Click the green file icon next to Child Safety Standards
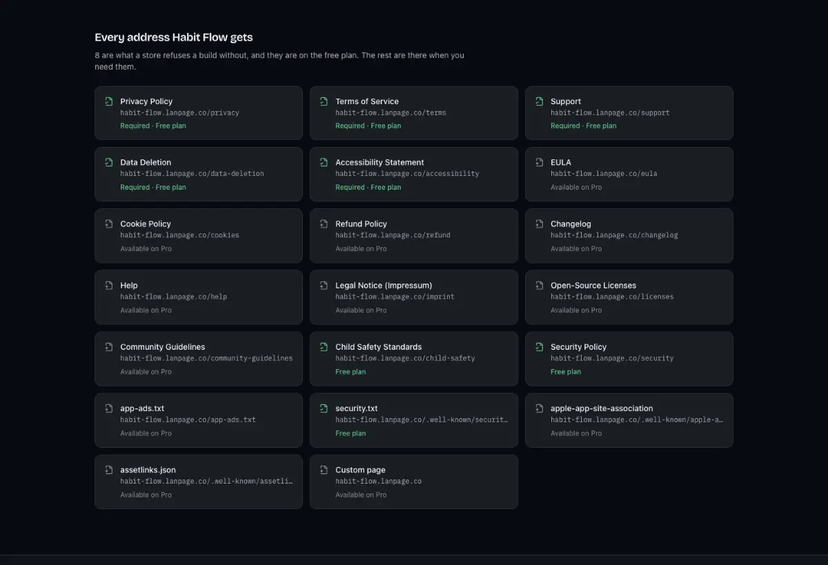This screenshot has width=828, height=565. coord(324,347)
